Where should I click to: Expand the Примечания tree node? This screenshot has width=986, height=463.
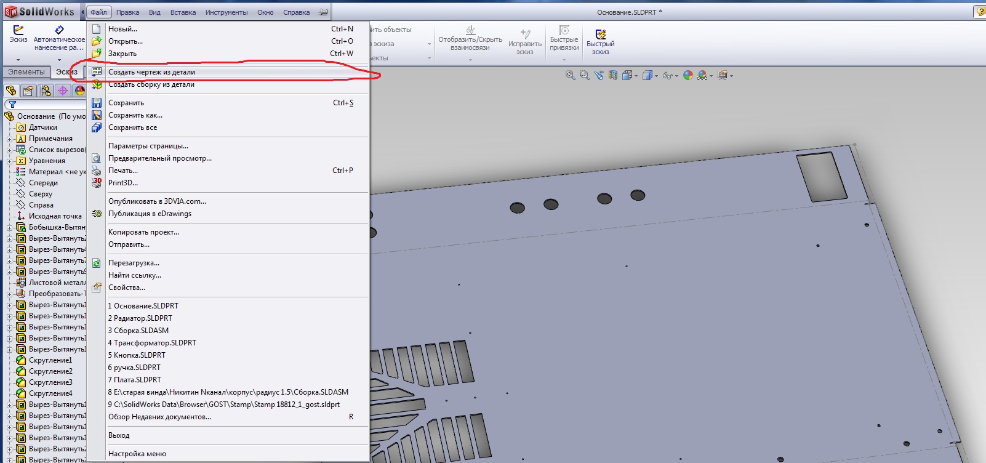[9, 139]
